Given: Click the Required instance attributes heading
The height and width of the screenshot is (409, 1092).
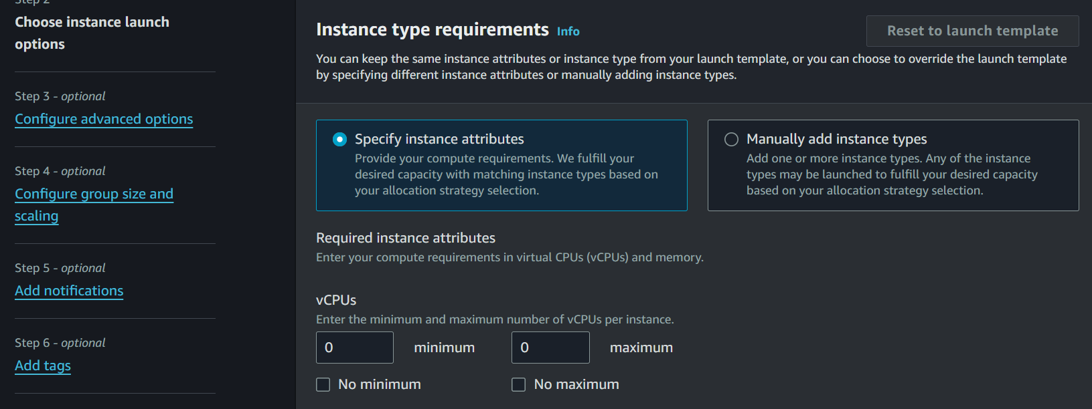Looking at the screenshot, I should 405,238.
